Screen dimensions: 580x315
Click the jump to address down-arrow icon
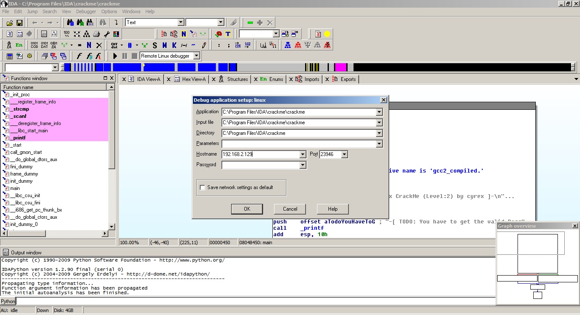(x=116, y=22)
